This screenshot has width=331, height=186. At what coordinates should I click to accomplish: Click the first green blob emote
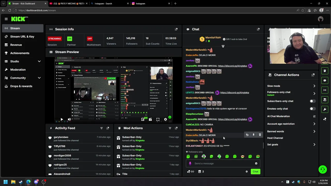tap(188, 157)
